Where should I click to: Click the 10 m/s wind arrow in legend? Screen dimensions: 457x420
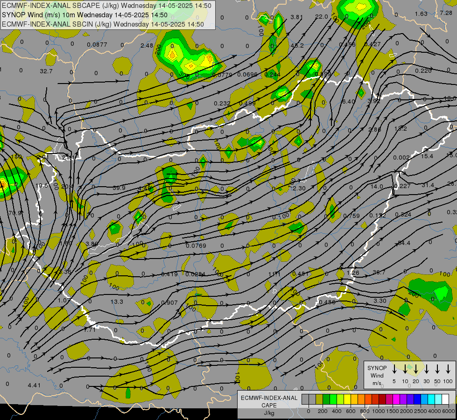(x=405, y=369)
